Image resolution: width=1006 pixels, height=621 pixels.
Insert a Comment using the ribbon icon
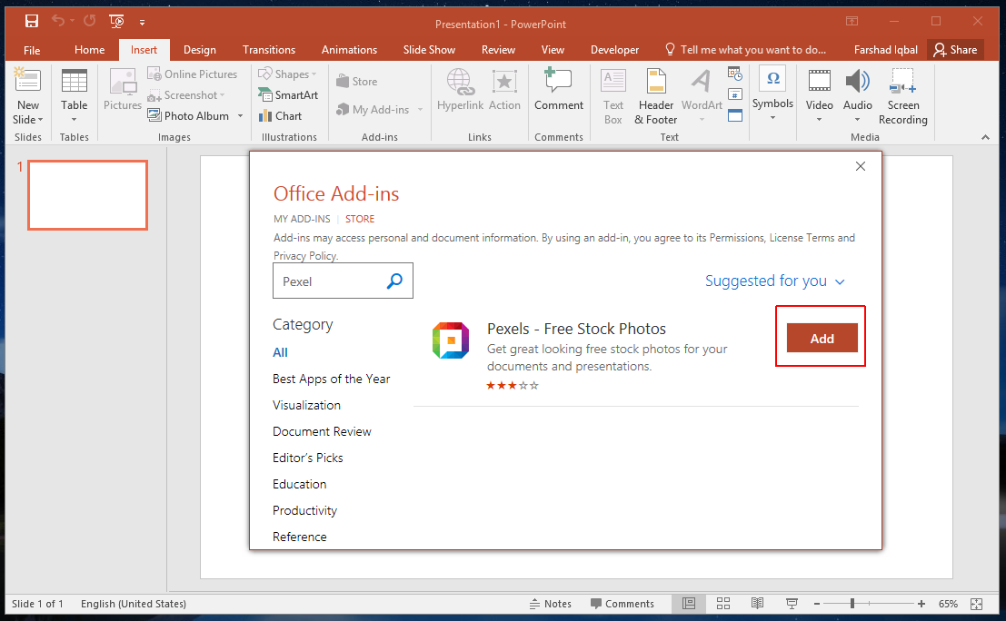pyautogui.click(x=558, y=82)
